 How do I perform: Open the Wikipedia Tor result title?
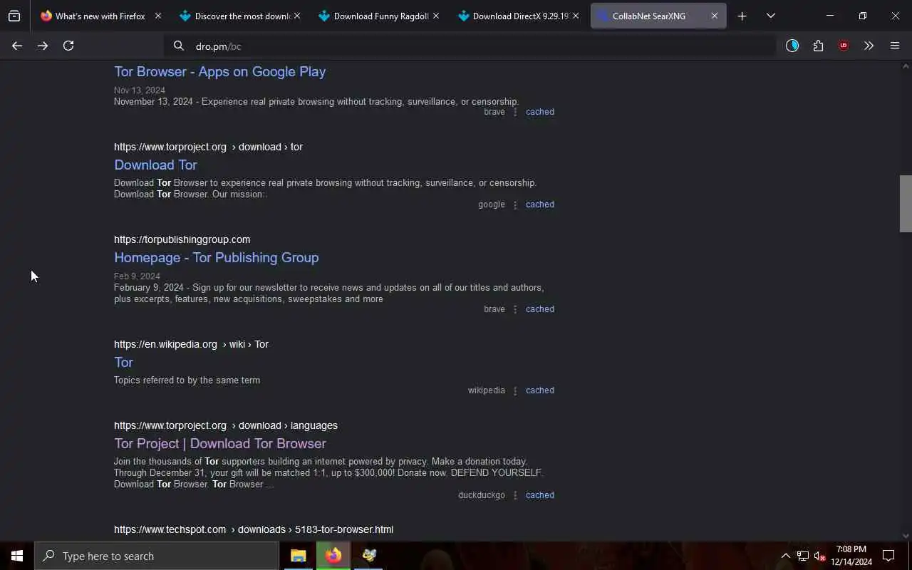(x=123, y=362)
